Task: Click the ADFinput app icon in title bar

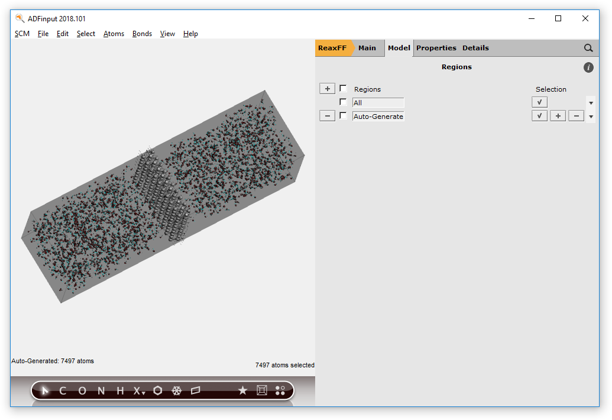Action: tap(20, 18)
